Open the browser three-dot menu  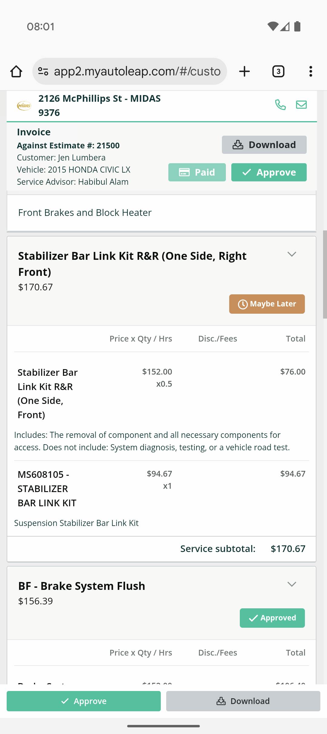click(x=311, y=71)
